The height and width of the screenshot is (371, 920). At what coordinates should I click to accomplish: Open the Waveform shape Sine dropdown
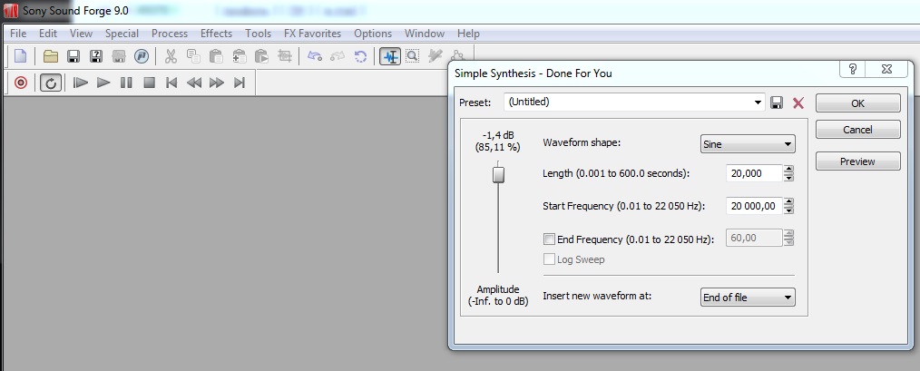[749, 144]
